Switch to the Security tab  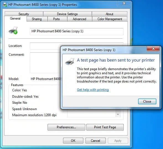point(24,14)
